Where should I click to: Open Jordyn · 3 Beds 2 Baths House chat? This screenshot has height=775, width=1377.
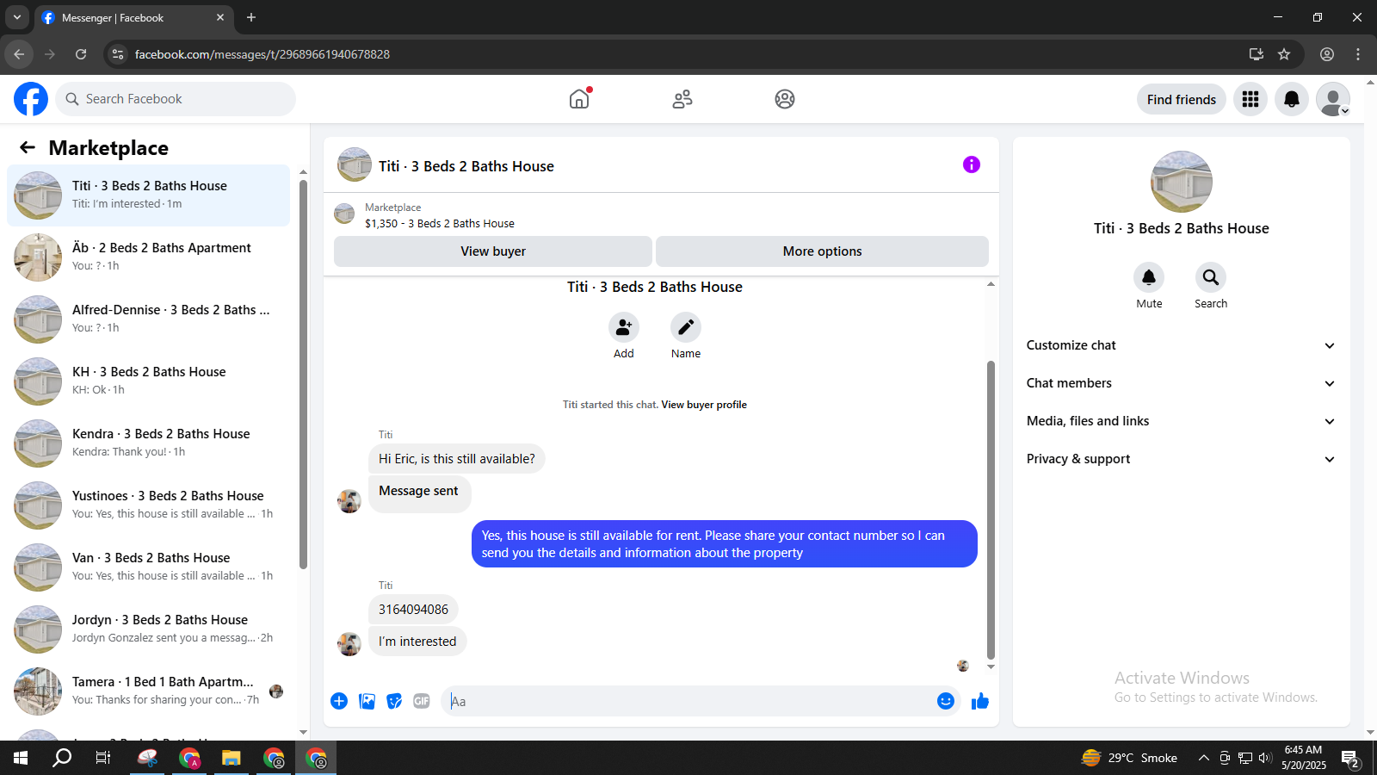coord(149,629)
